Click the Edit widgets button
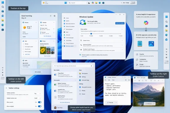170x113 pixels. 38,72
